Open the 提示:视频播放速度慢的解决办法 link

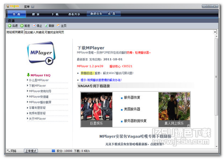tap(101, 80)
